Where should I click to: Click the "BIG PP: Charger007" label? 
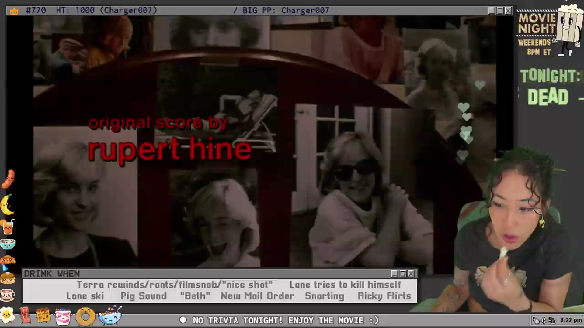click(286, 10)
